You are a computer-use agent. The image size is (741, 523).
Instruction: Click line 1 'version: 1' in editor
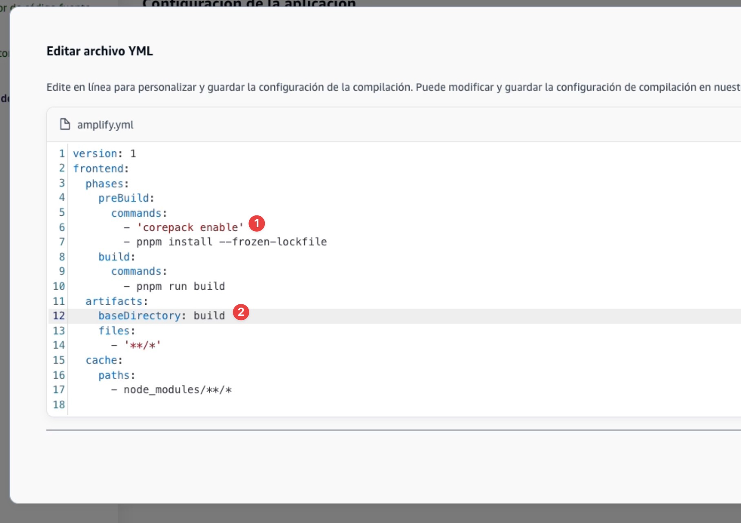tap(104, 153)
